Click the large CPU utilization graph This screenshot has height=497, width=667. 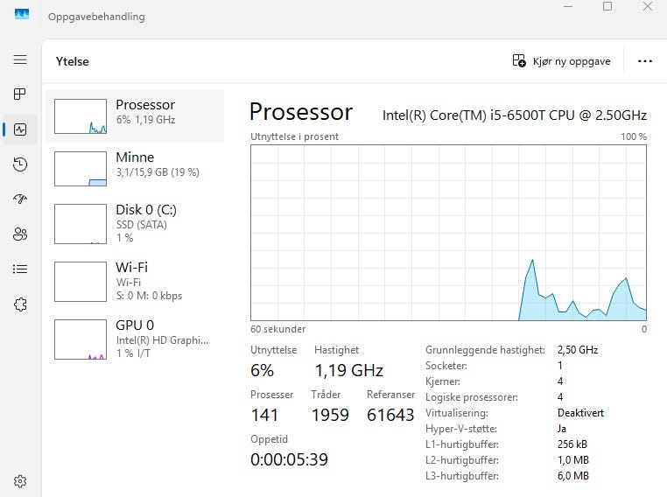point(448,233)
